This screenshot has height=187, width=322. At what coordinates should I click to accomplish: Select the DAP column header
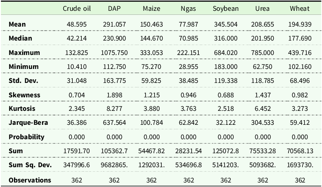[x=114, y=9]
